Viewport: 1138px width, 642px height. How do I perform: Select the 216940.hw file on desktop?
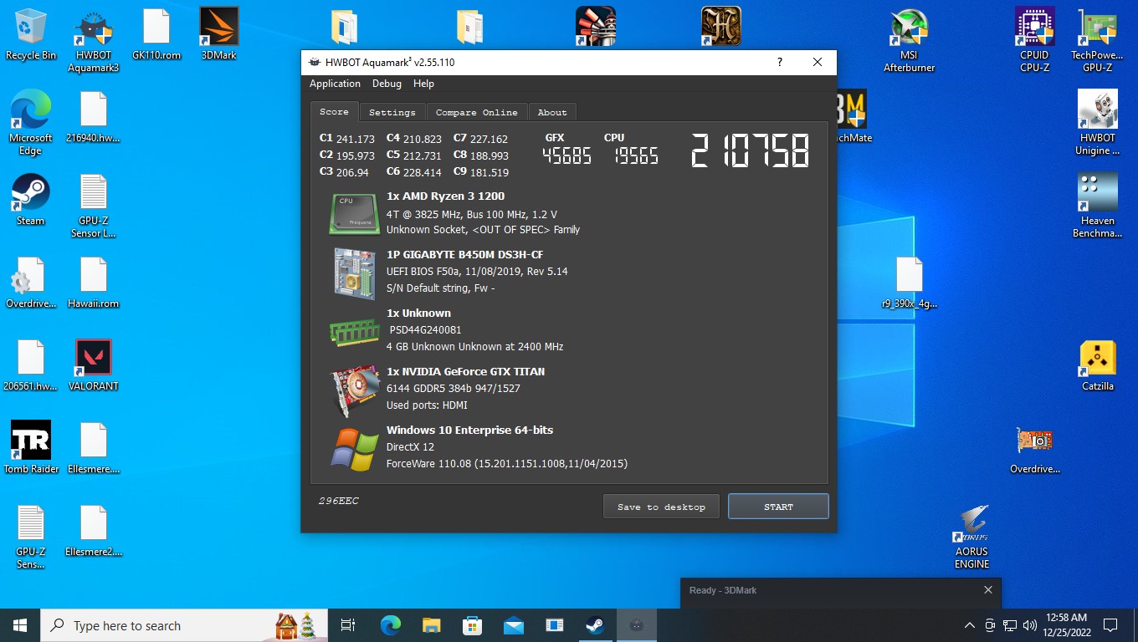pos(93,117)
